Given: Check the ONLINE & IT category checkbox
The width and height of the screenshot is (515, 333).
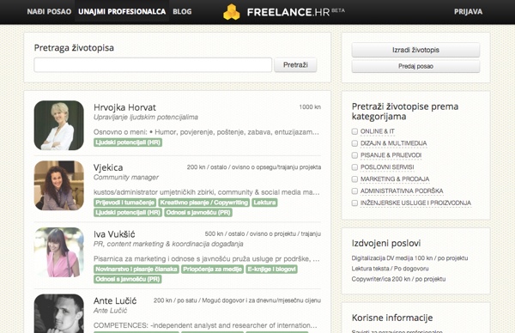Looking at the screenshot, I should pos(354,131).
